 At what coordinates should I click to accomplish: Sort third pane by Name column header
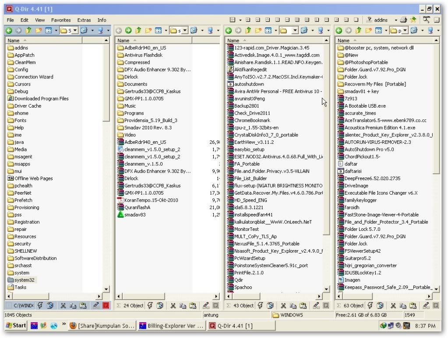274,41
